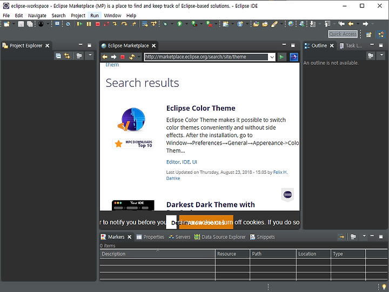
Task: Click browser Forward arrow in Marketplace tab
Action: tap(113, 57)
